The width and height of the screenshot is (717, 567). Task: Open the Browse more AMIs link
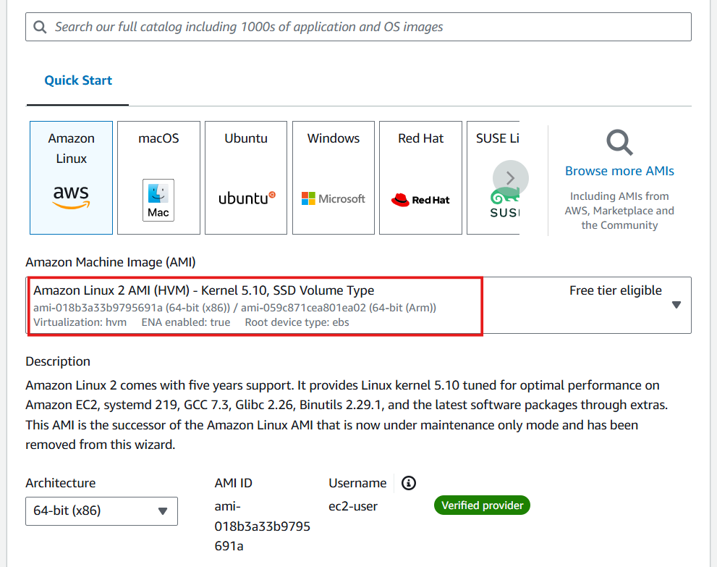pyautogui.click(x=619, y=171)
